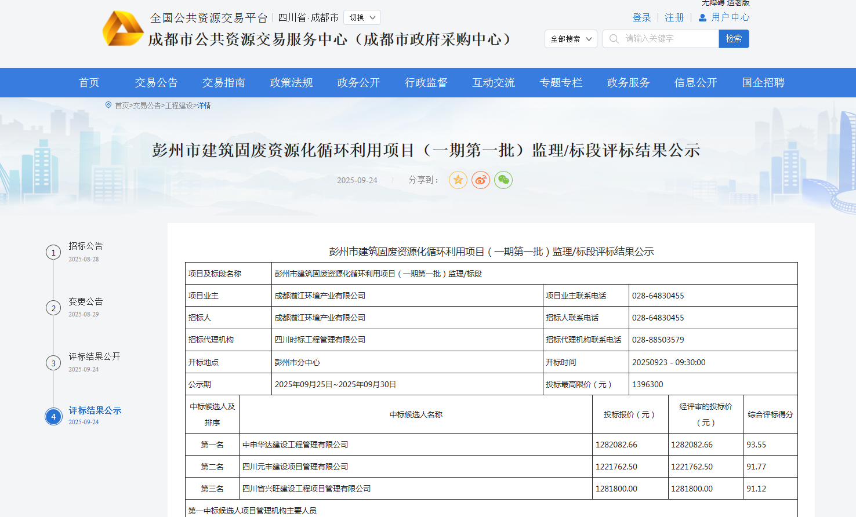Select step 4 circle for 评标结果公示
The width and height of the screenshot is (856, 517).
[x=53, y=416]
